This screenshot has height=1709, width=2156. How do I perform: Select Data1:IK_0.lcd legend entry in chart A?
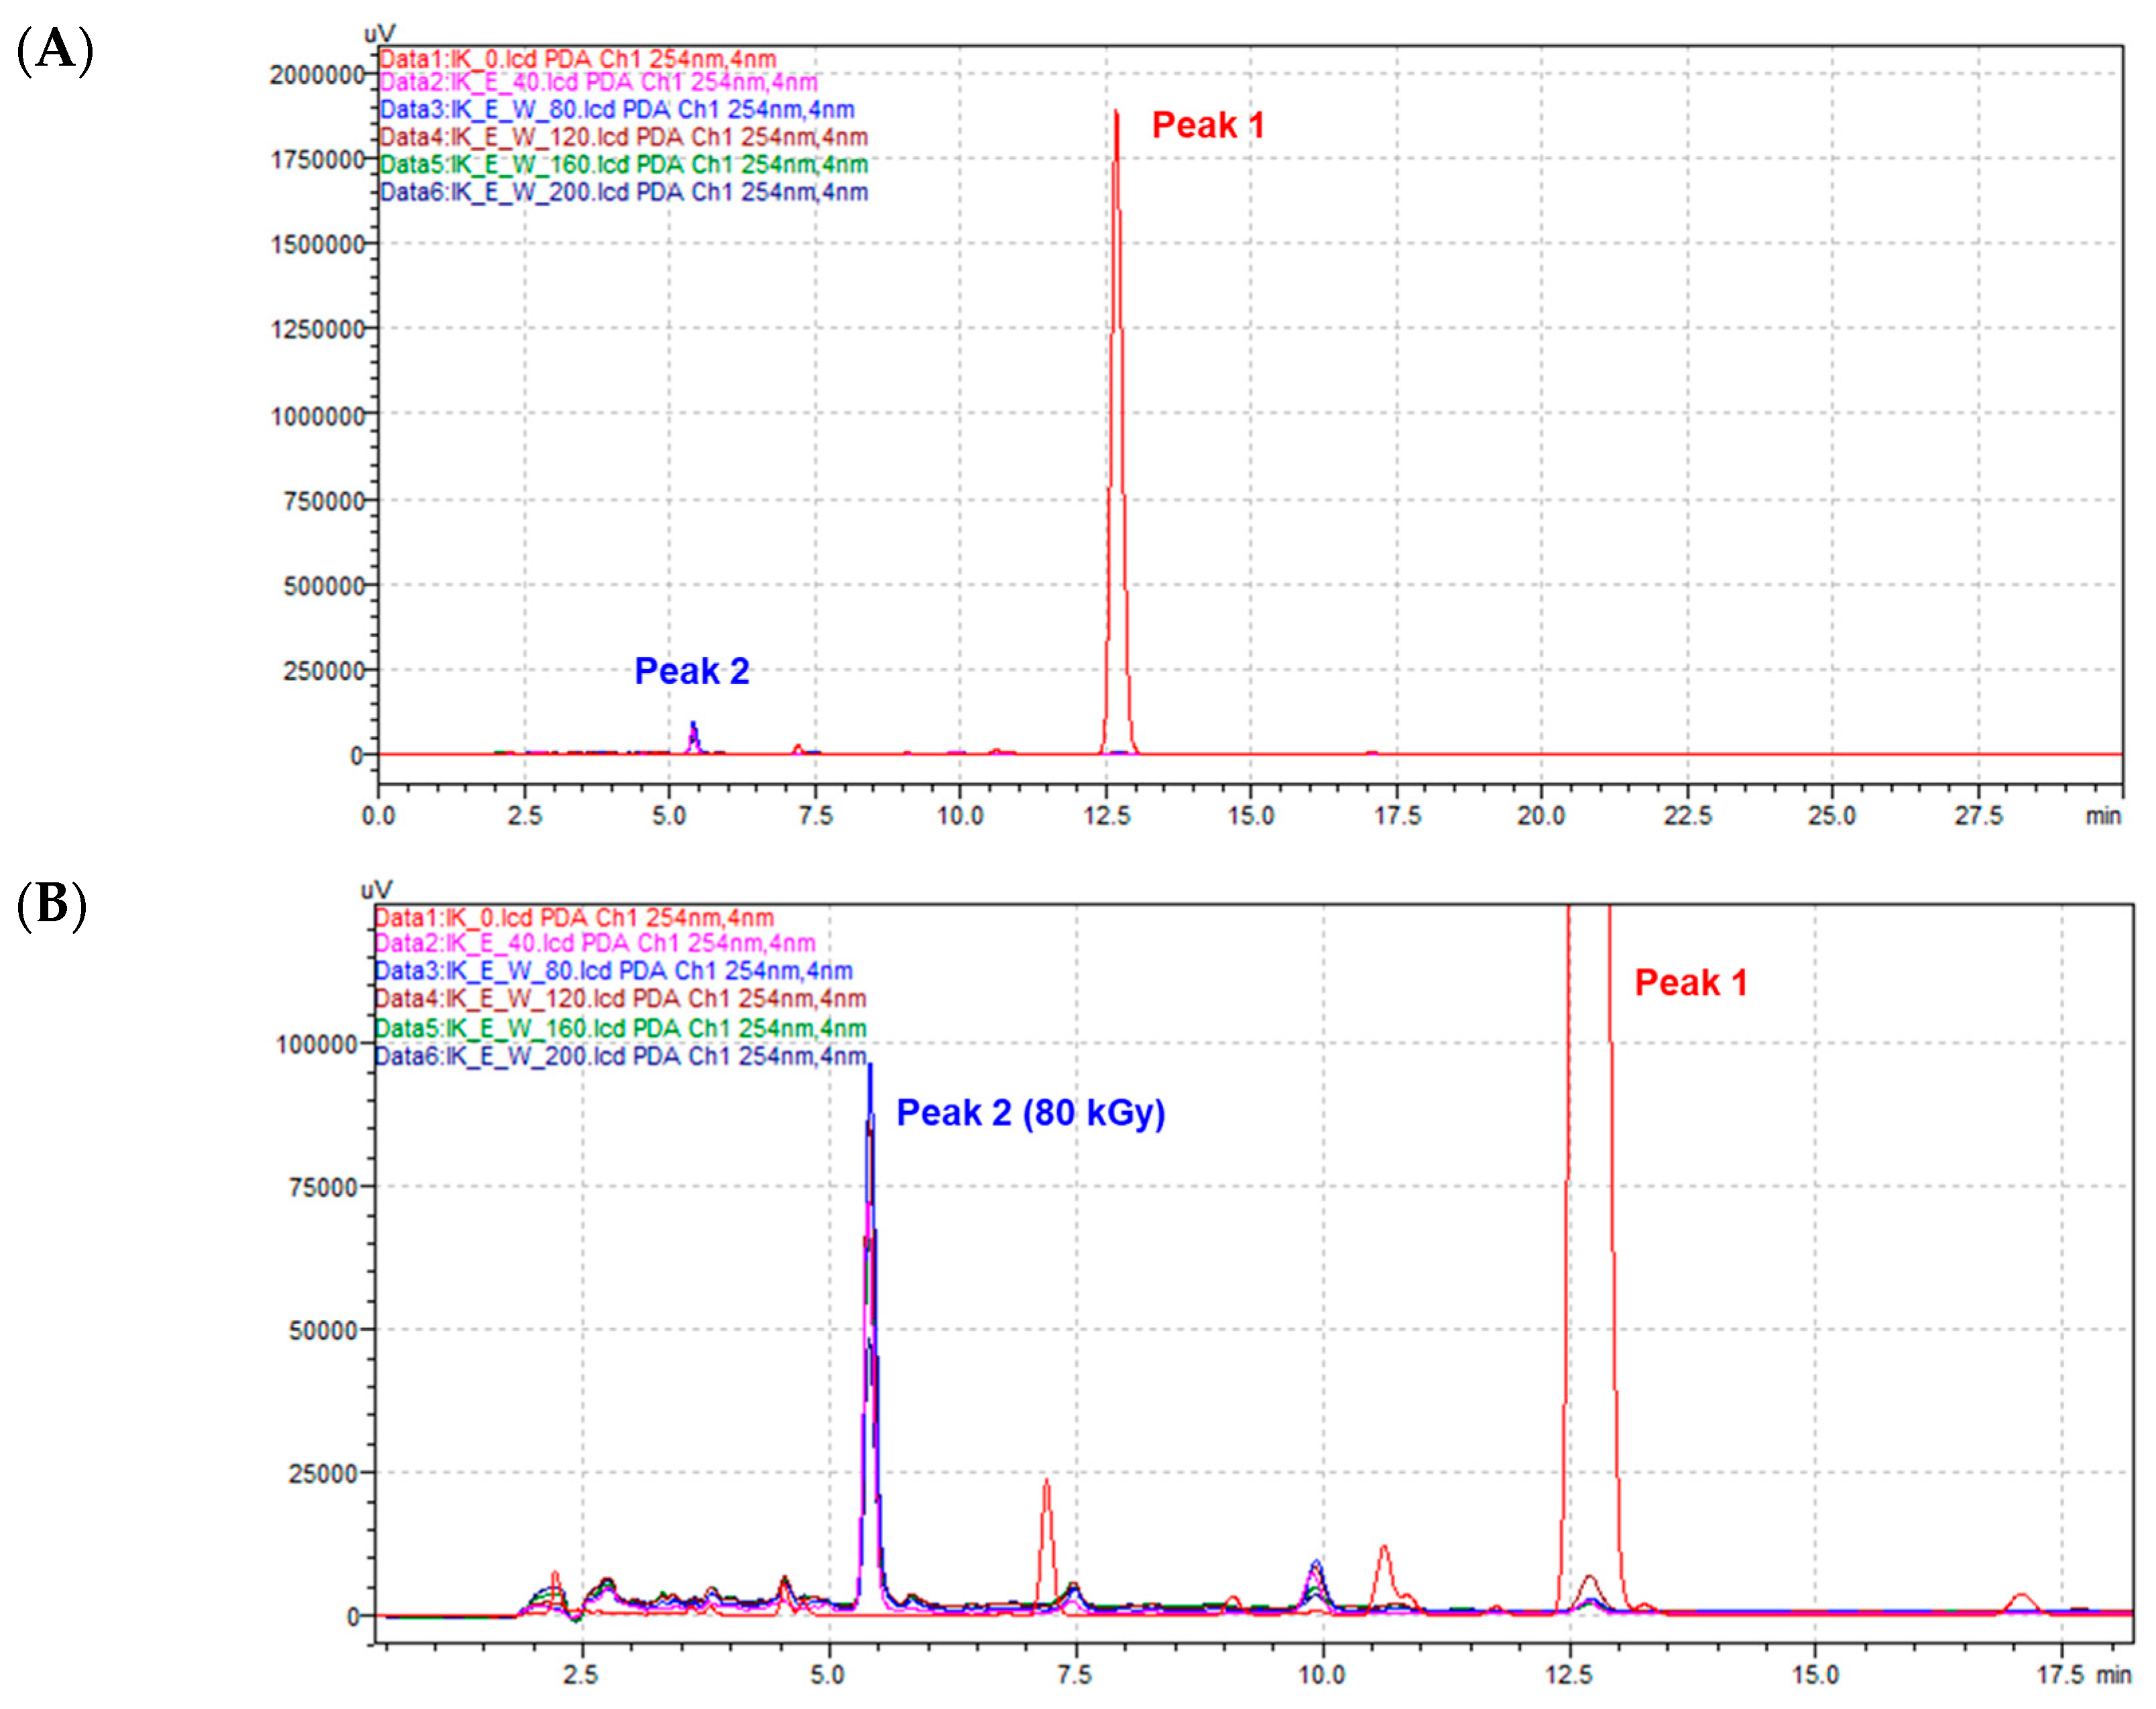point(577,58)
